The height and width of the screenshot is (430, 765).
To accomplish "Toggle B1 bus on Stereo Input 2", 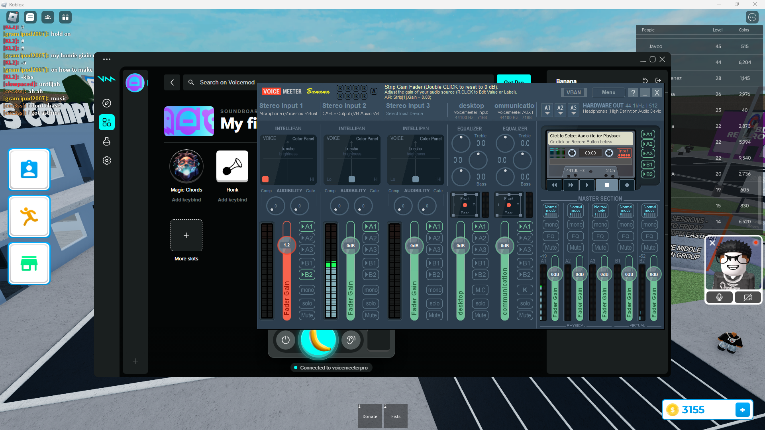I will tap(371, 263).
